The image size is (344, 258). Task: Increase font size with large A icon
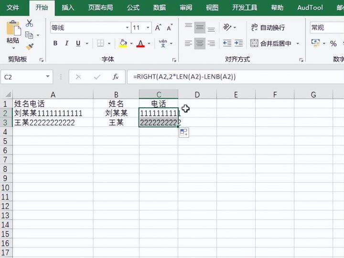[158, 28]
